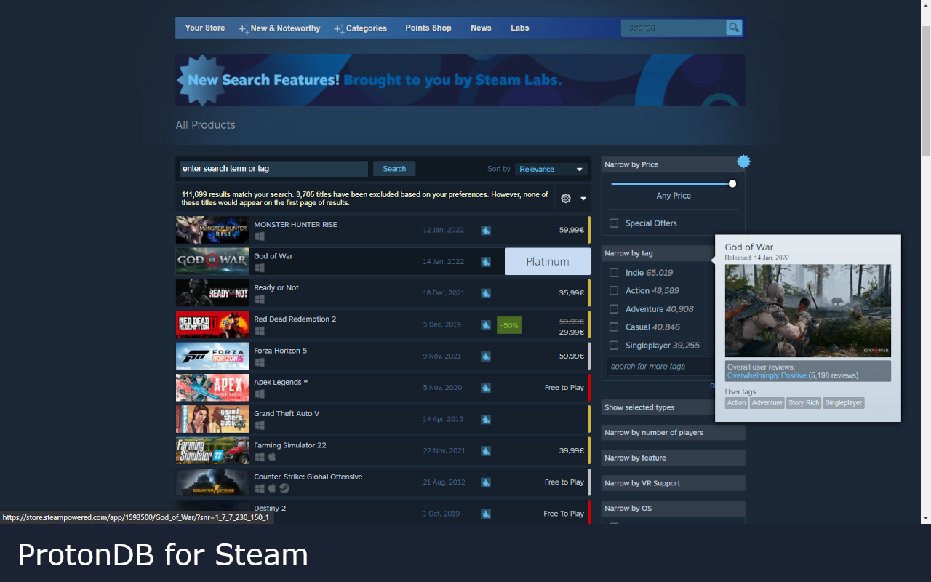Check the Indie tag filter
Viewport: 931px width, 582px height.
click(x=614, y=273)
